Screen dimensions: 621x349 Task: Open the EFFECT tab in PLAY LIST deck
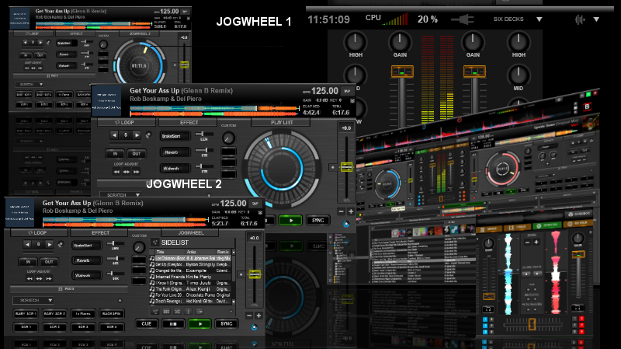click(189, 123)
